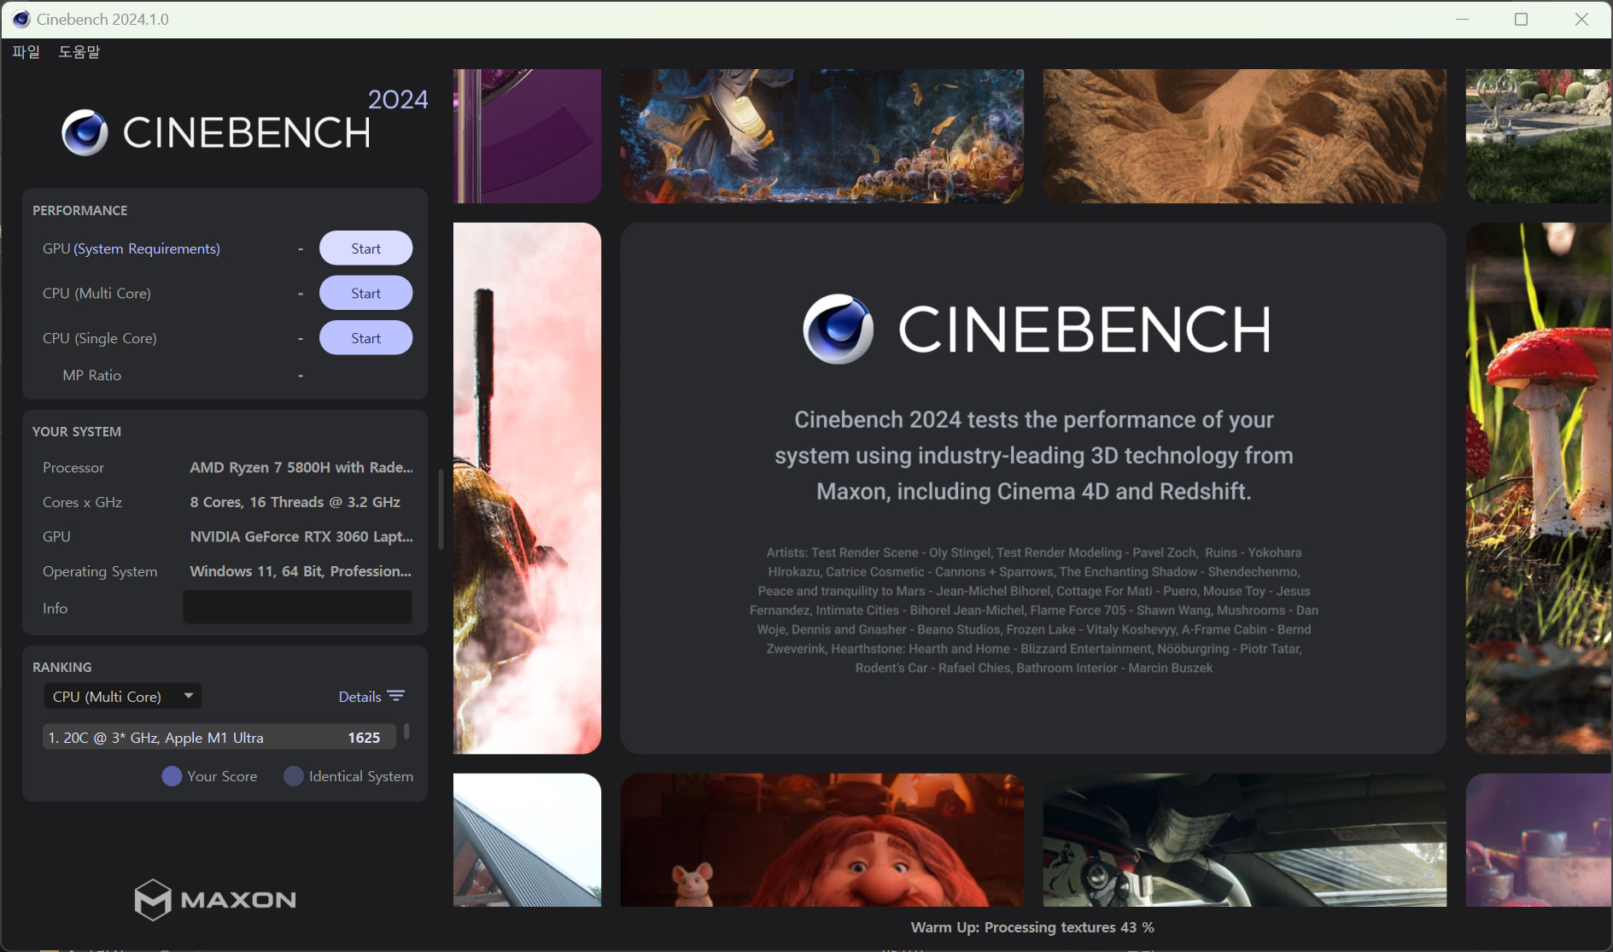1613x952 pixels.
Task: Click the Mars sandy landscape thumbnail
Action: point(1245,136)
